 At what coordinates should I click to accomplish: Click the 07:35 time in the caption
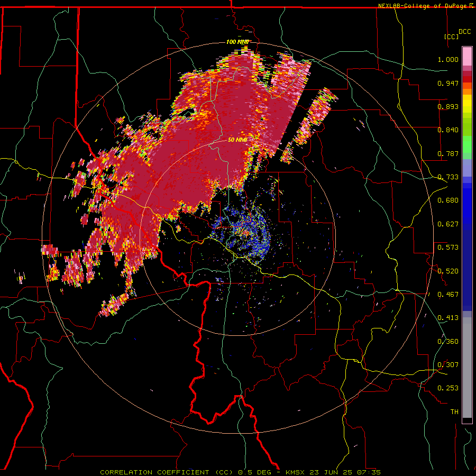[x=368, y=472]
